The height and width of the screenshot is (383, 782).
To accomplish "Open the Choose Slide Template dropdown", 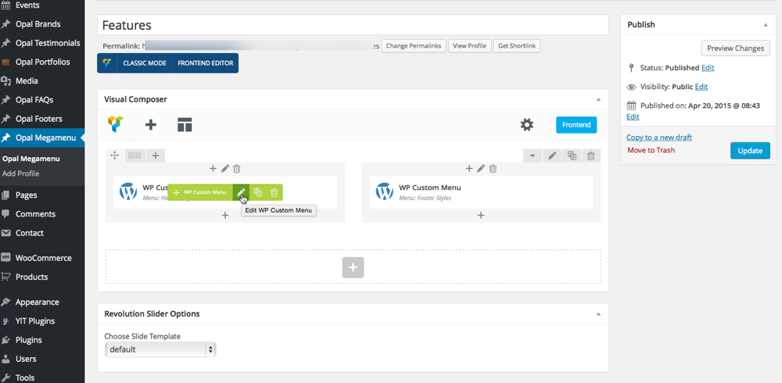I will 160,349.
